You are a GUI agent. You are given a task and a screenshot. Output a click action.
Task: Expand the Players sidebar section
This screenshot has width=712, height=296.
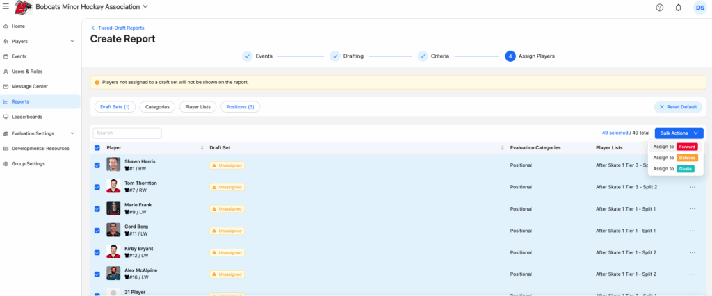point(72,41)
